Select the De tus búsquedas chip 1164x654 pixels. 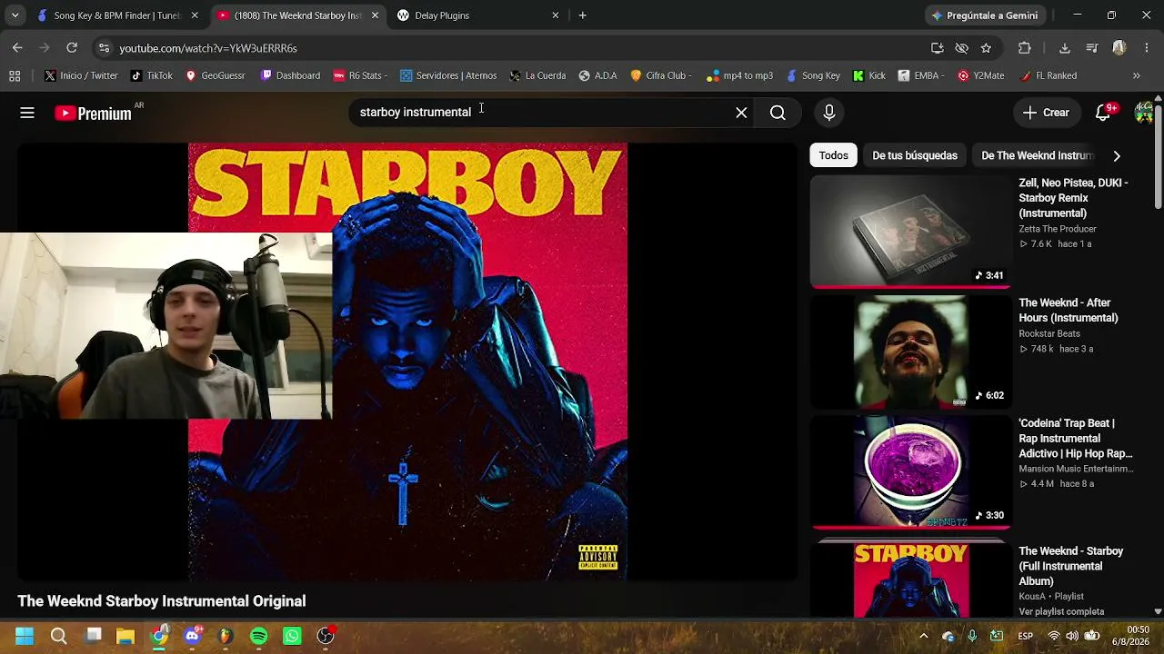coord(915,155)
